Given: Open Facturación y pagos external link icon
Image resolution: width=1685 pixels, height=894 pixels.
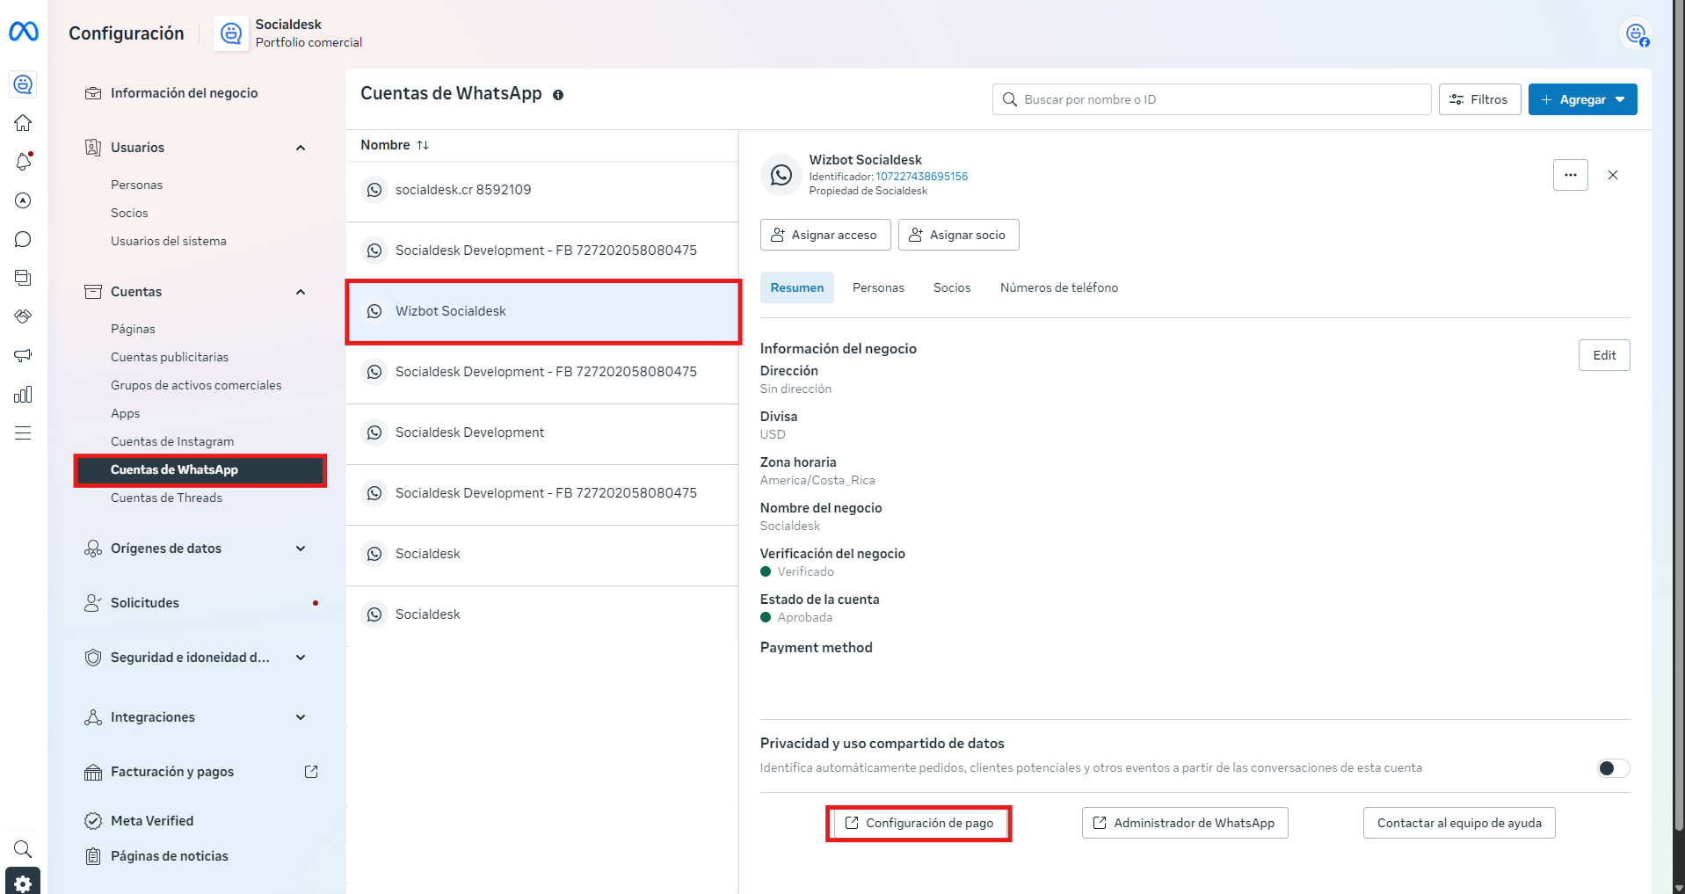Looking at the screenshot, I should (x=311, y=772).
